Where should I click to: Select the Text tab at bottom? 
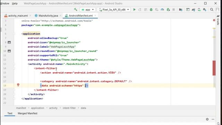(x=10, y=114)
